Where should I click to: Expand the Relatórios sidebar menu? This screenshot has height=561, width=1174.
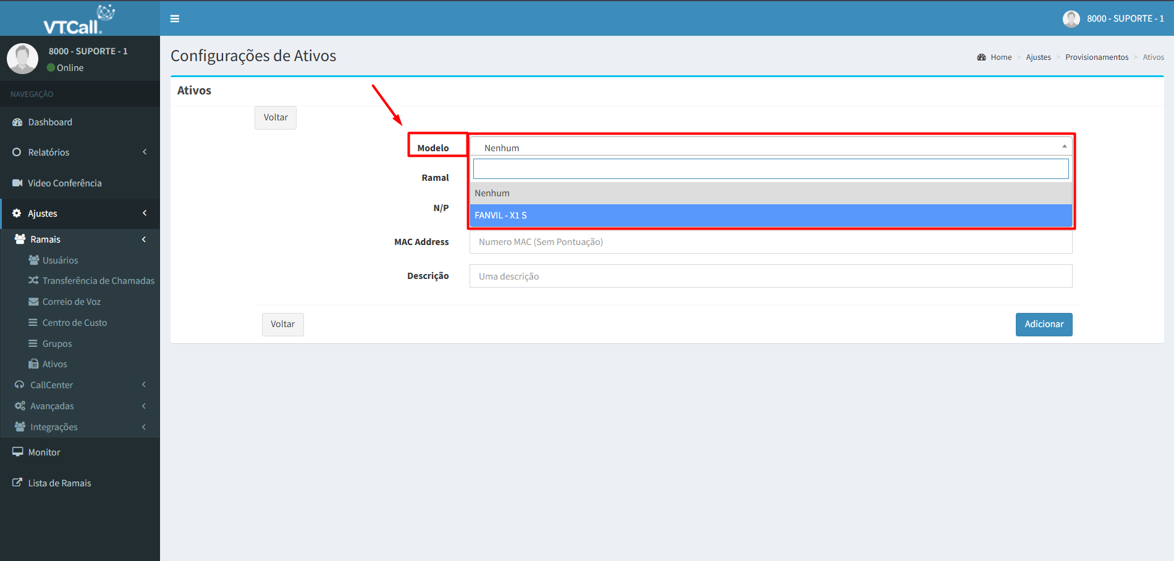49,152
